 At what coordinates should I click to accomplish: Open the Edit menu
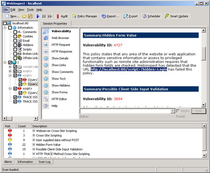(x=13, y=10)
